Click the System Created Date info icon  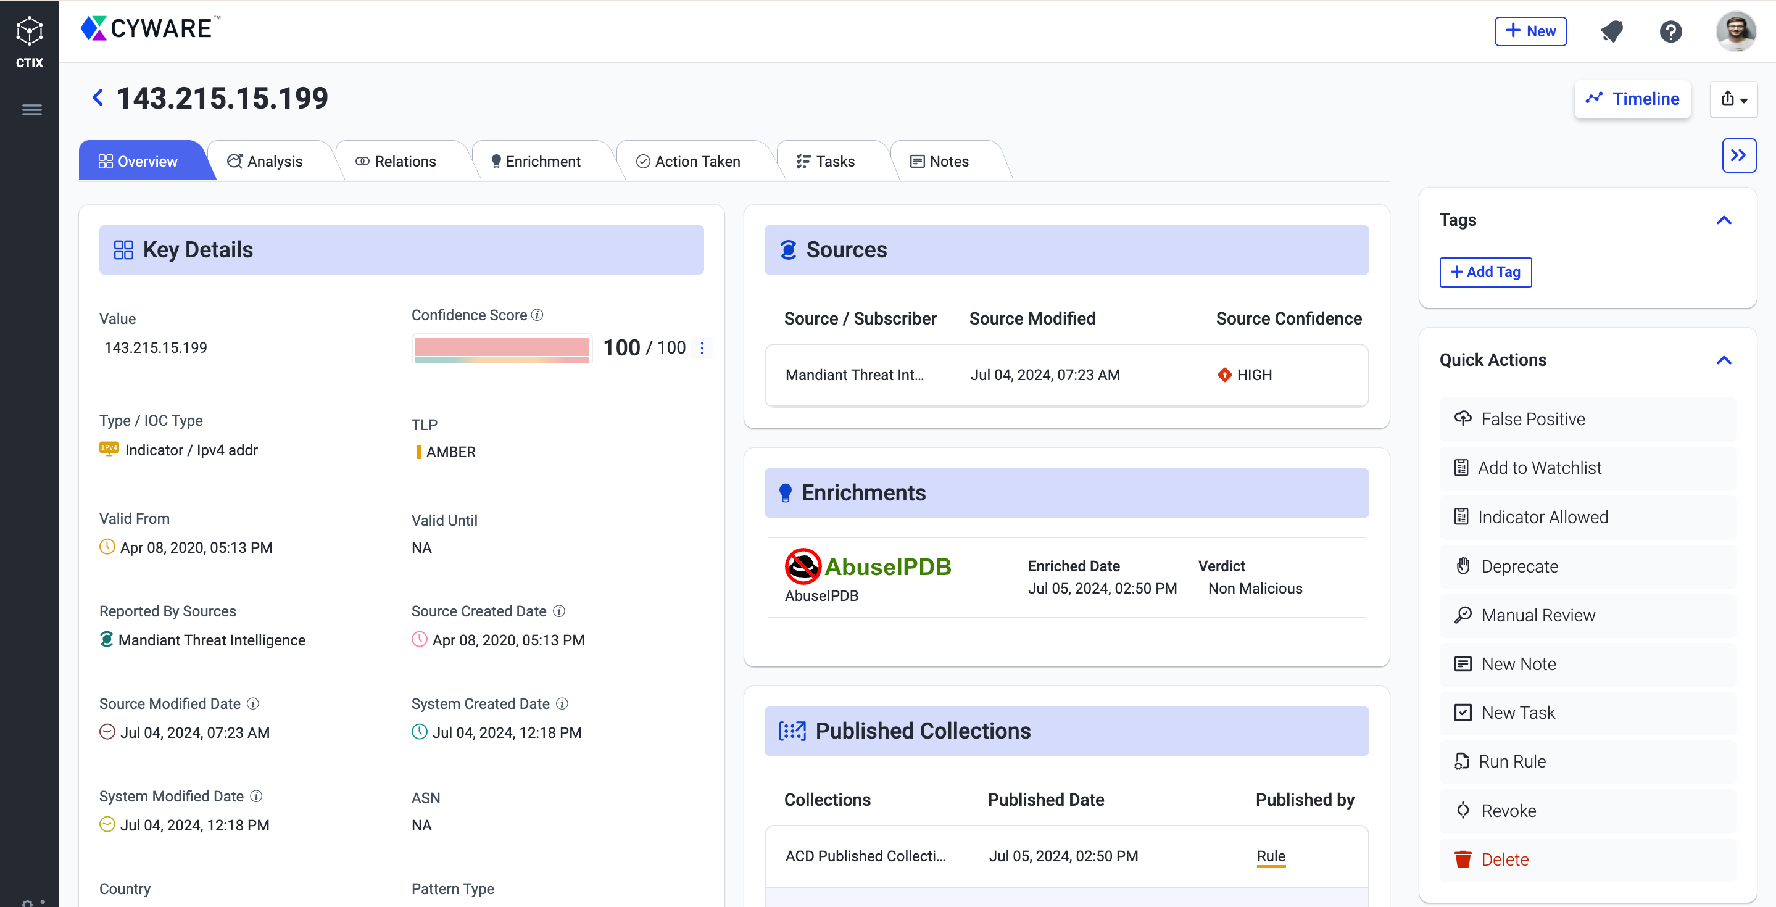563,703
